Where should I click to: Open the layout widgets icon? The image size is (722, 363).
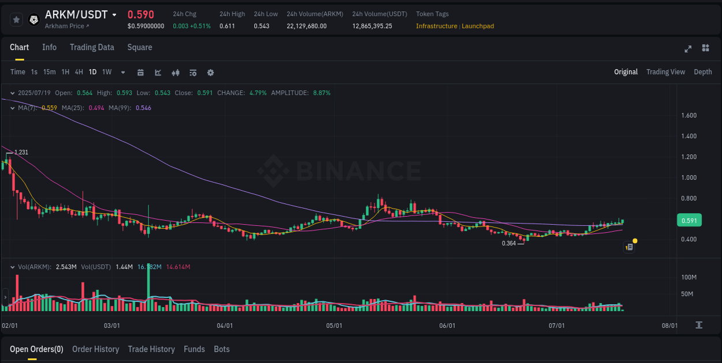706,49
